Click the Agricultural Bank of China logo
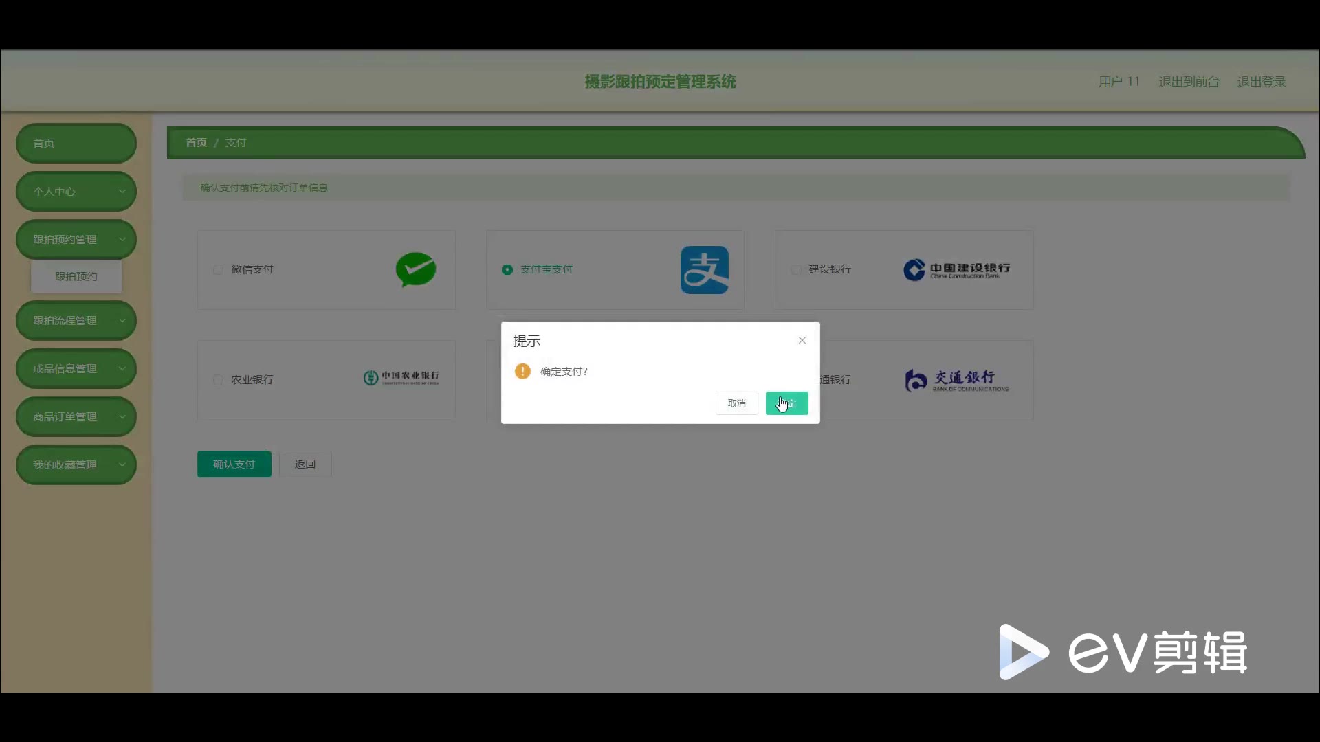 401,377
